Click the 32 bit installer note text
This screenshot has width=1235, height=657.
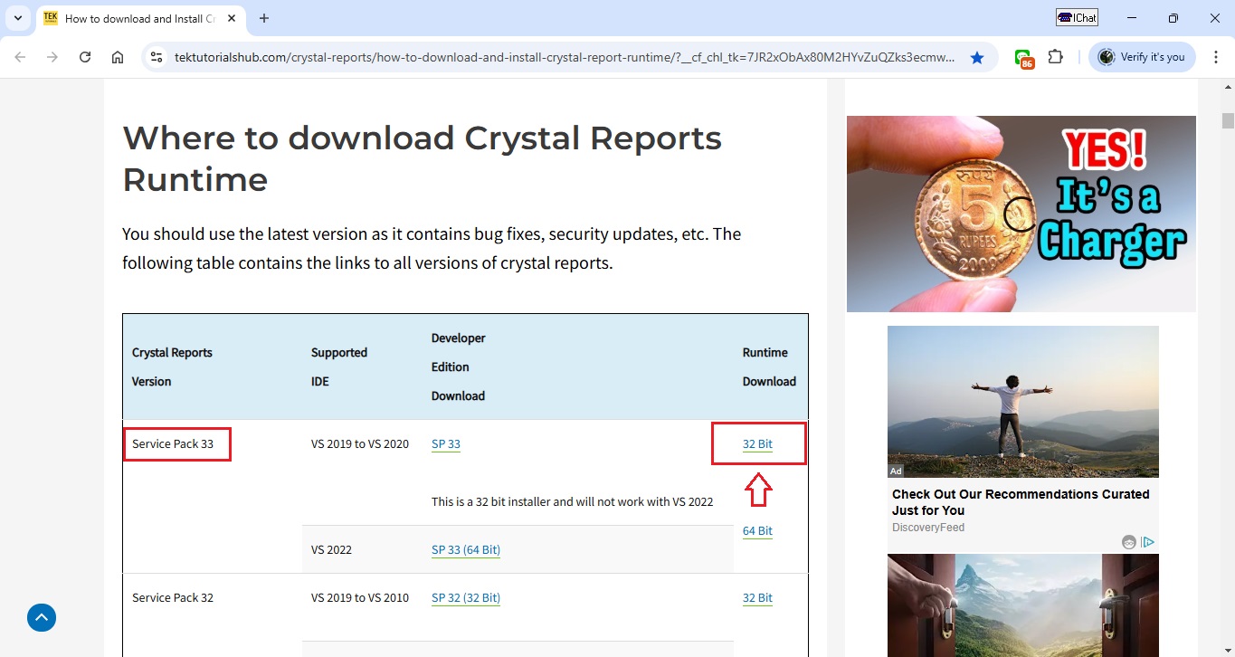573,501
